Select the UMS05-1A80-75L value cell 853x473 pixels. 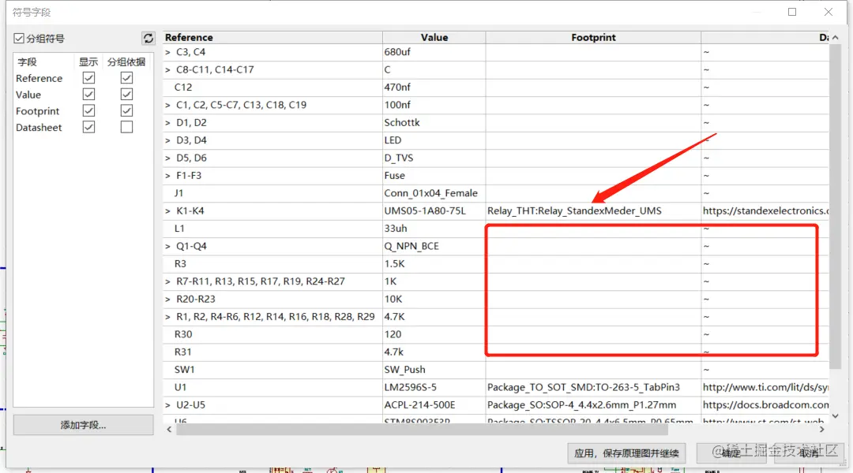pos(434,210)
